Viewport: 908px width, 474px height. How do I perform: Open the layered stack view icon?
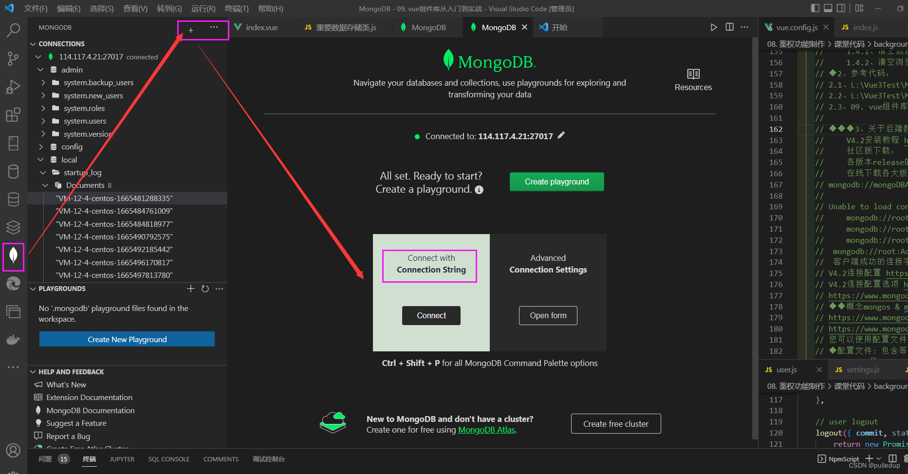click(13, 227)
